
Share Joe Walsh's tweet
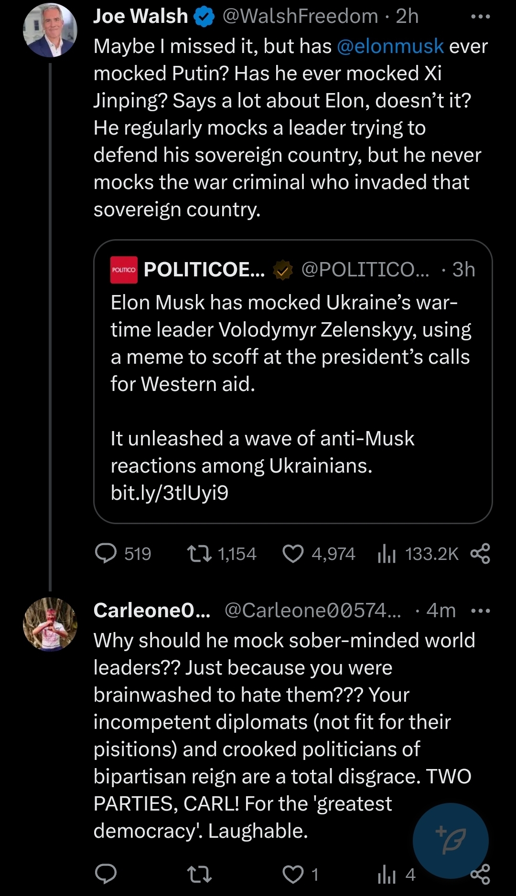tap(480, 554)
